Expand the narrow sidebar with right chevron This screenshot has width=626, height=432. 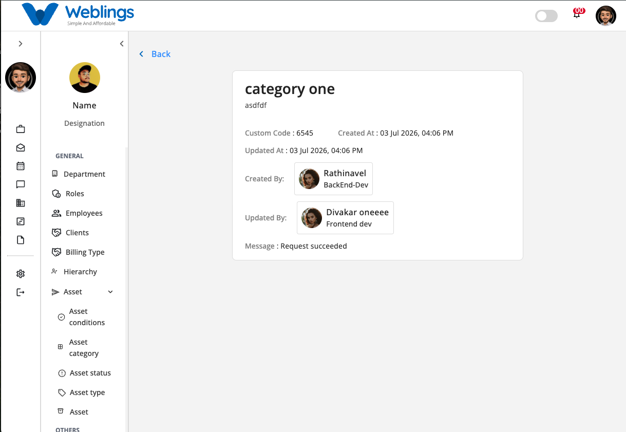click(x=21, y=44)
